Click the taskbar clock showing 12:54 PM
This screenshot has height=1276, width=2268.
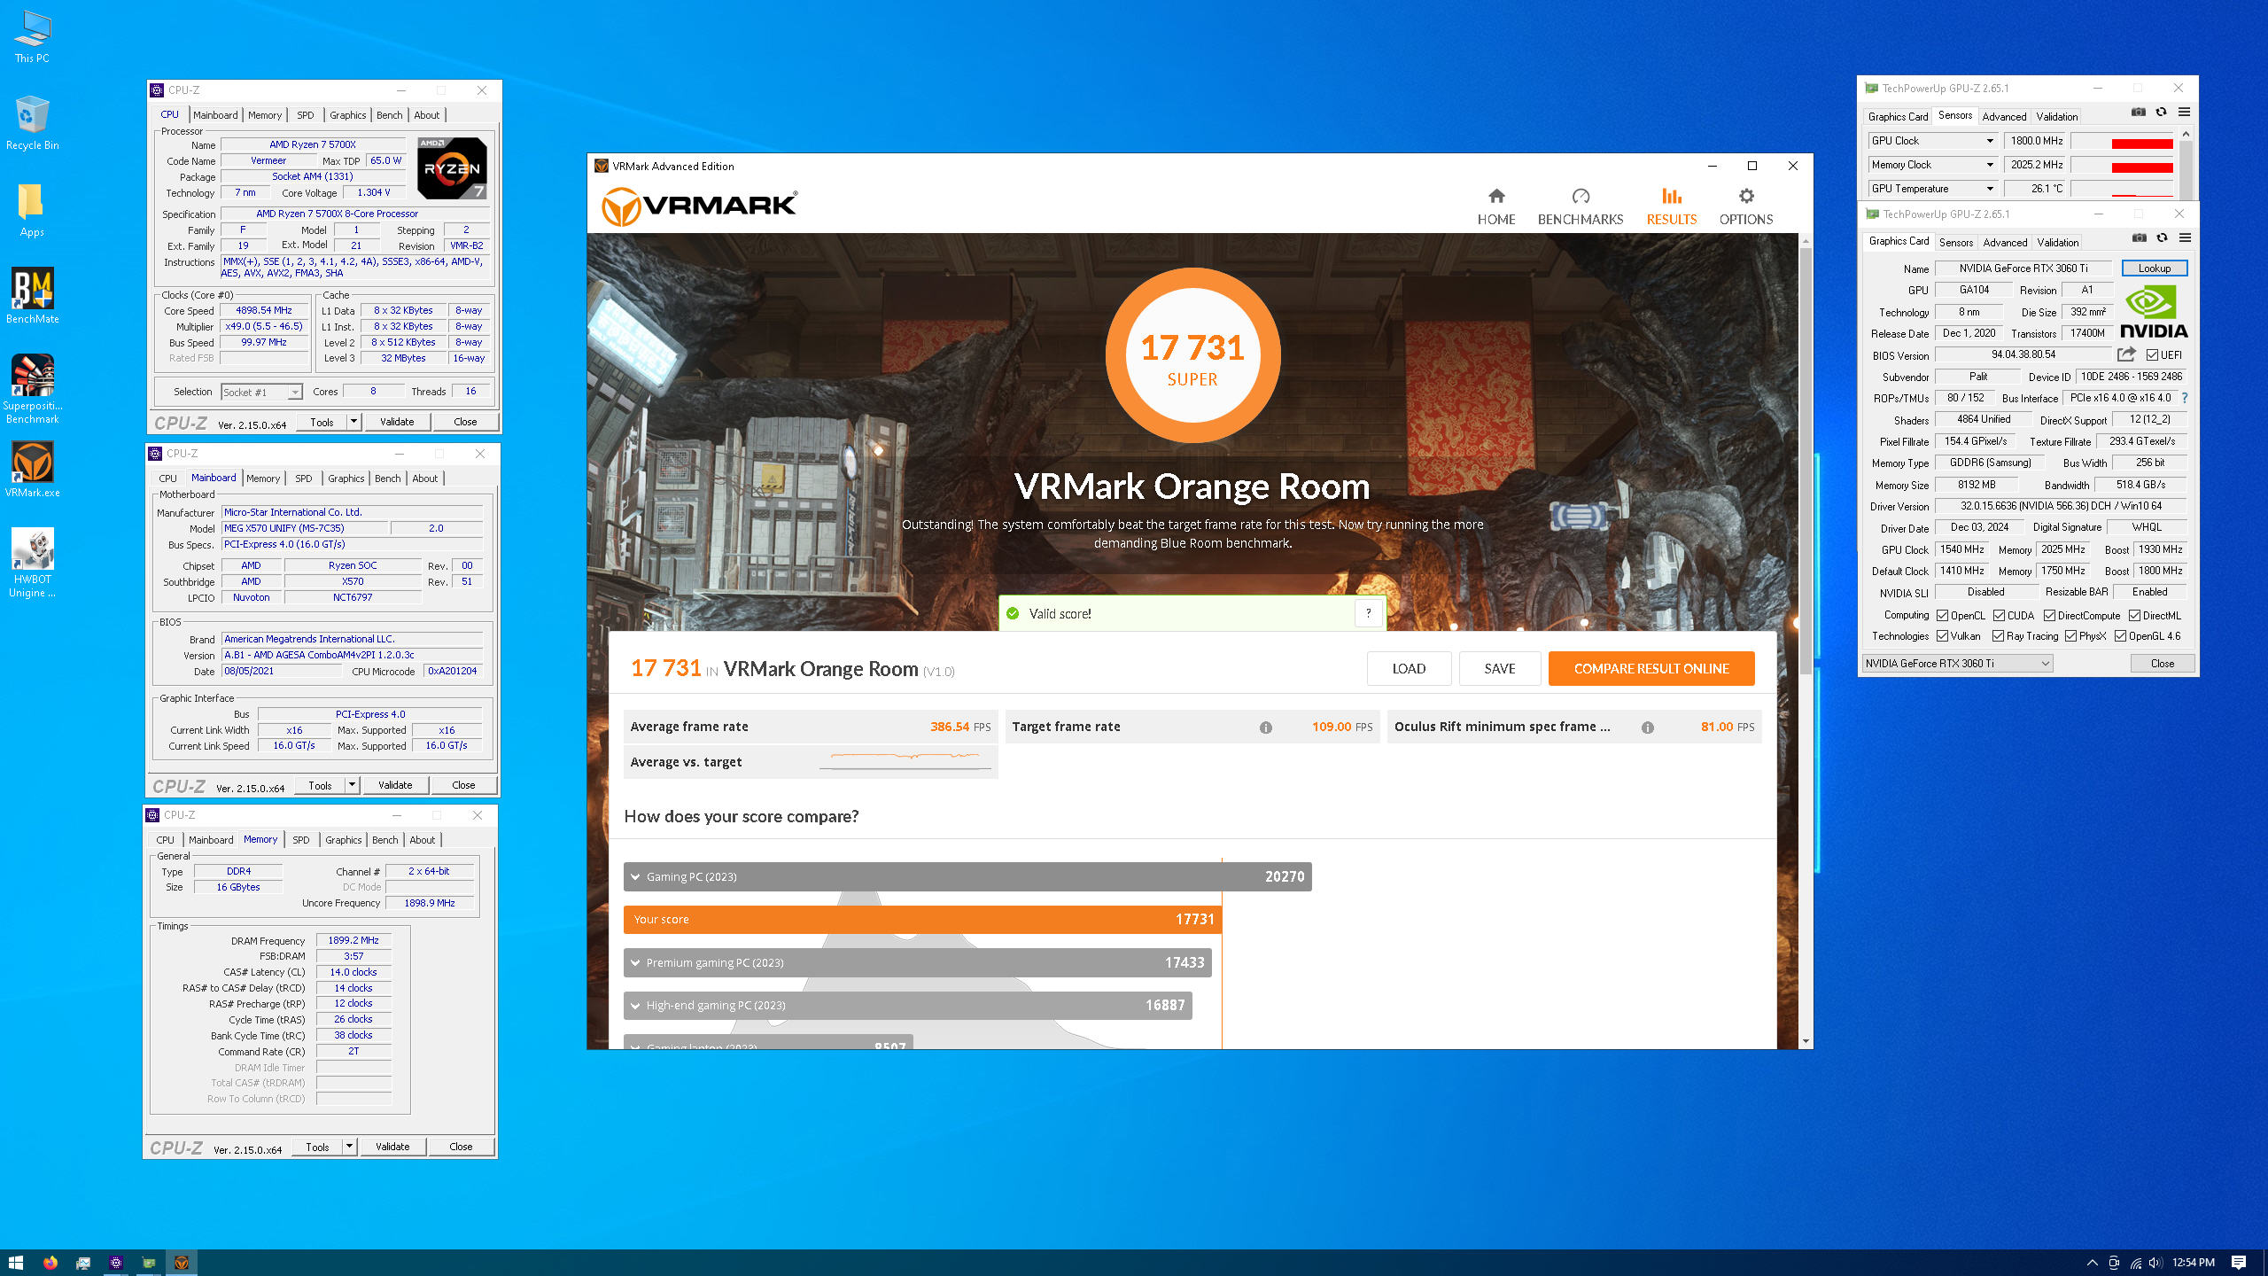2193,1262
